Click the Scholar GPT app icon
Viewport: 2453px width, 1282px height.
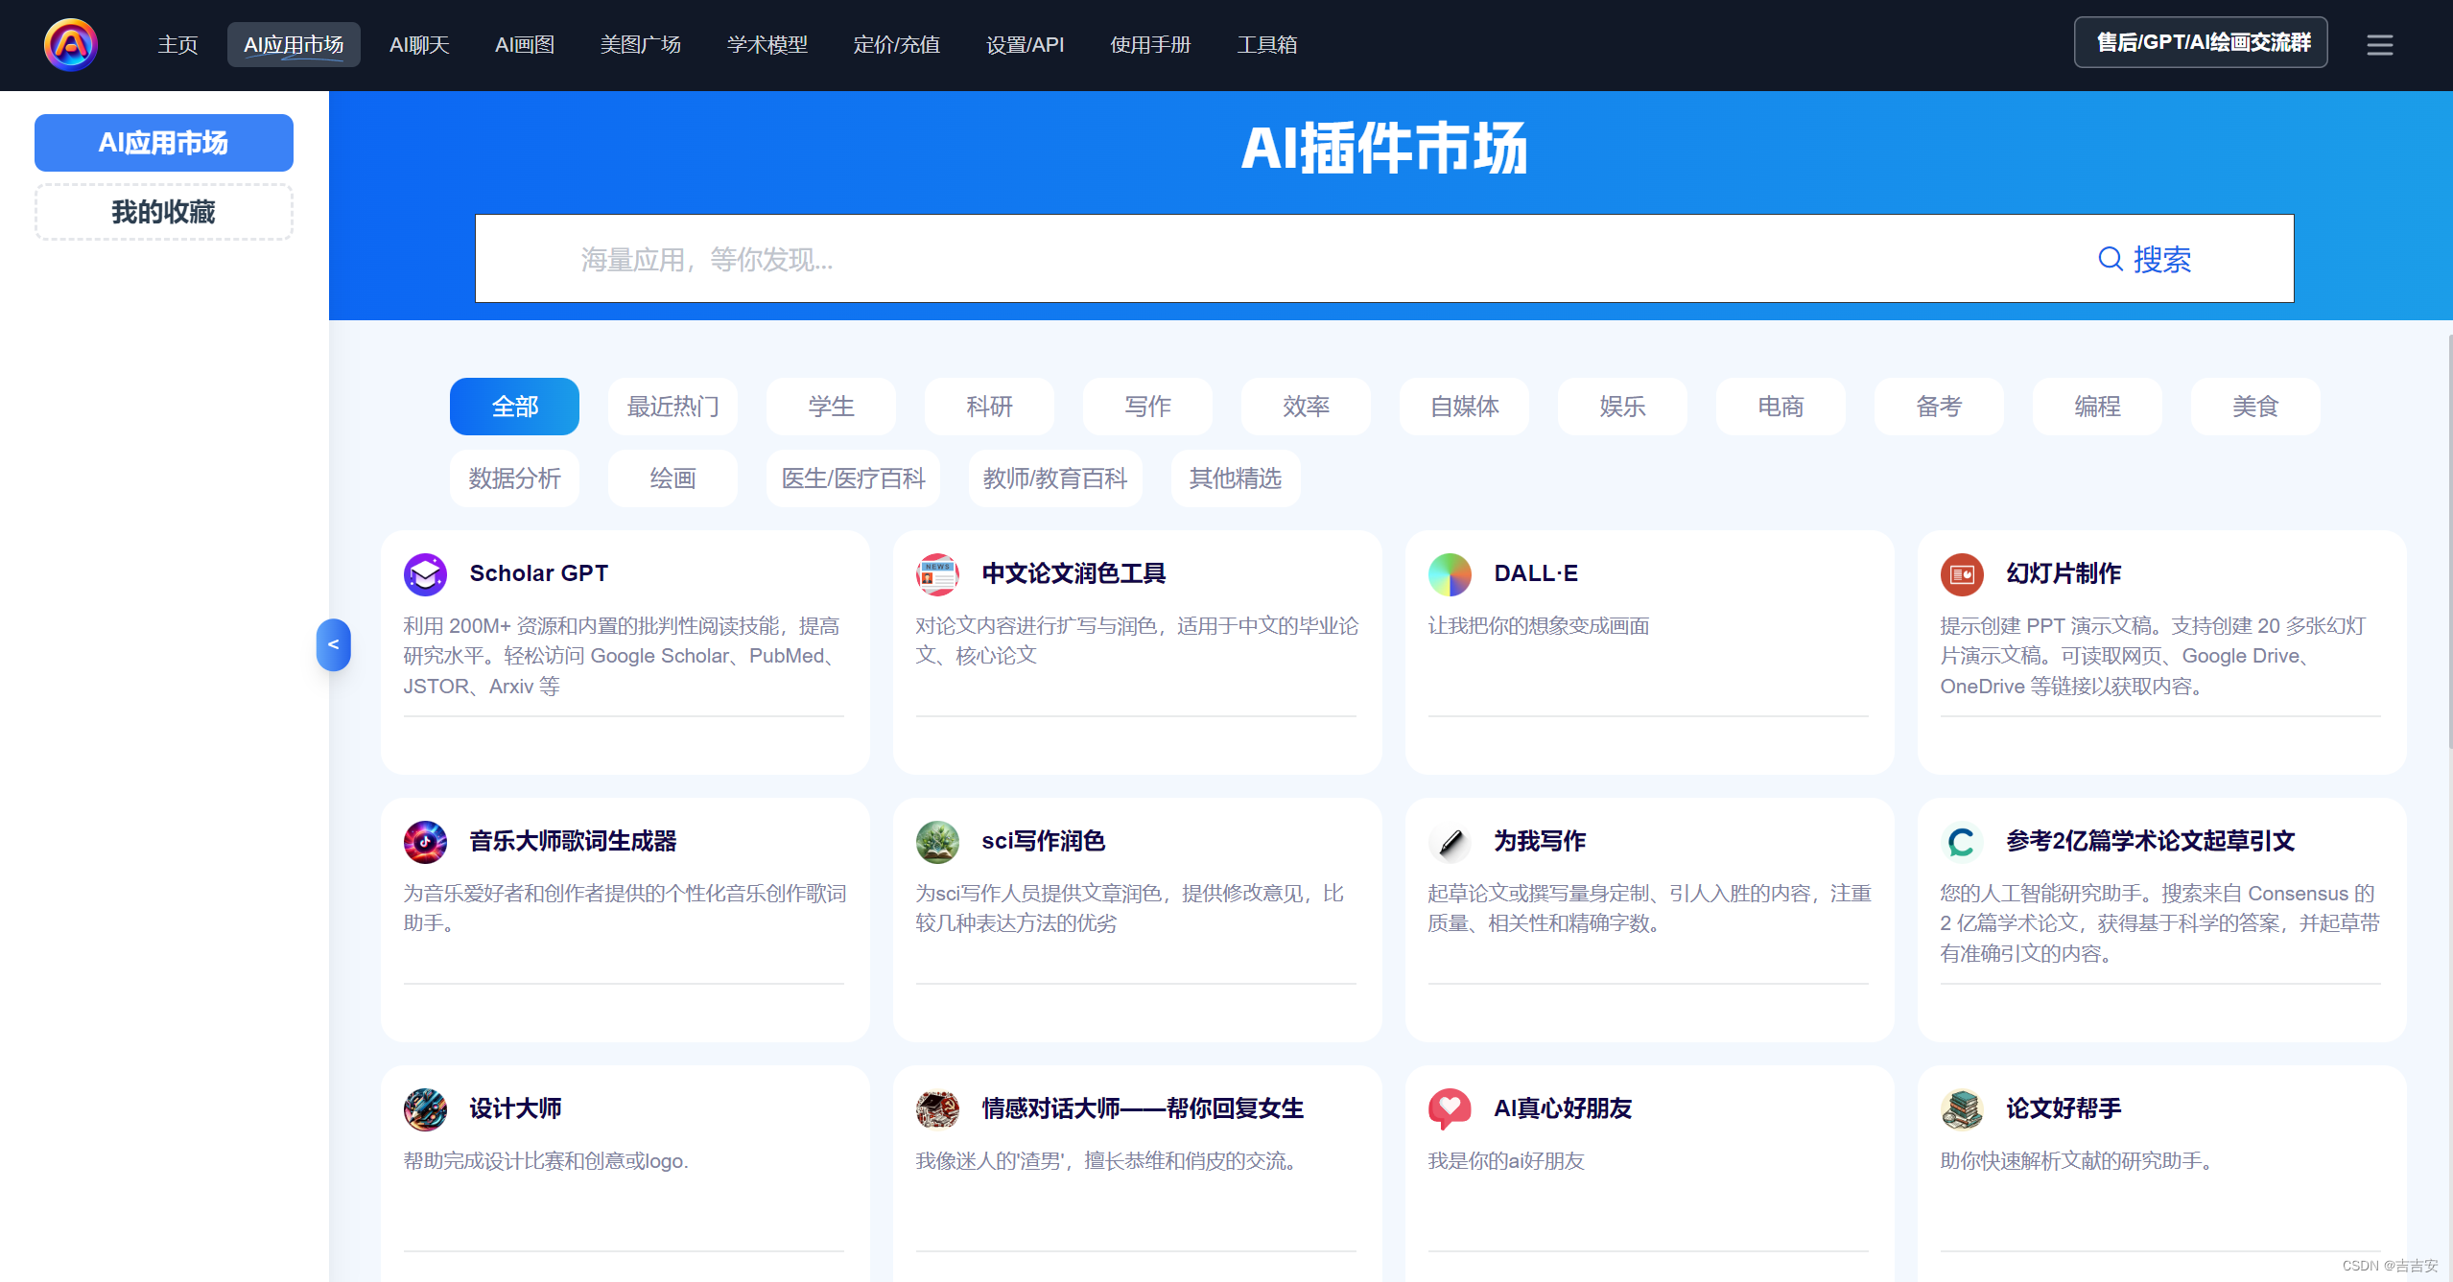coord(425,574)
